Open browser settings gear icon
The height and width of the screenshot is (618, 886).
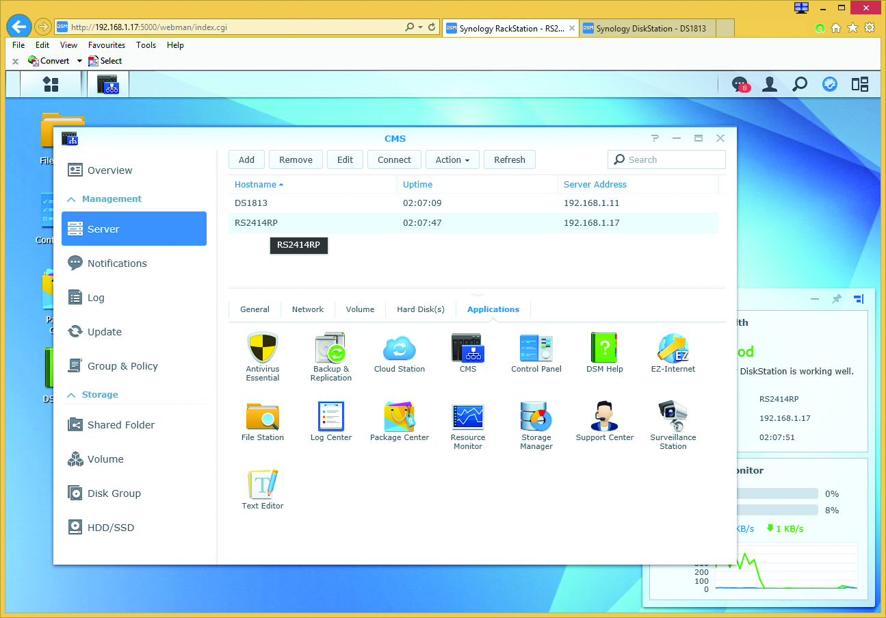[x=870, y=28]
